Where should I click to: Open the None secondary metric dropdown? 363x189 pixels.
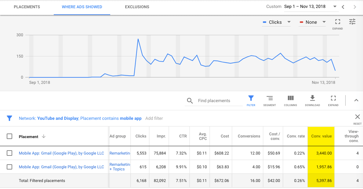312,22
